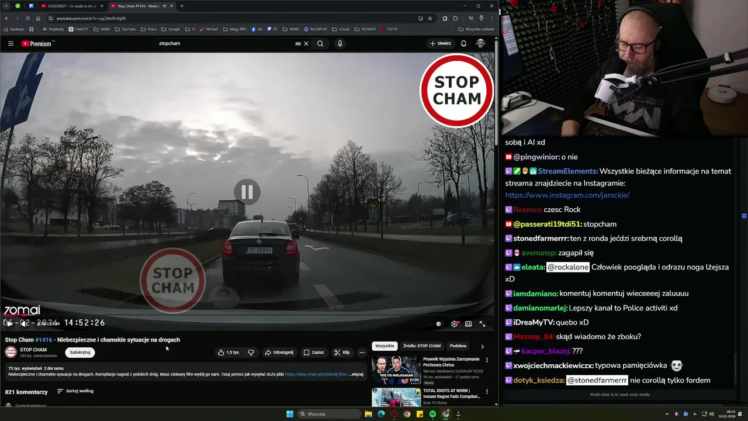Screen dimensions: 748x421
Task: Open Wszystkie zakładki bookmarks folder
Action: [476, 29]
